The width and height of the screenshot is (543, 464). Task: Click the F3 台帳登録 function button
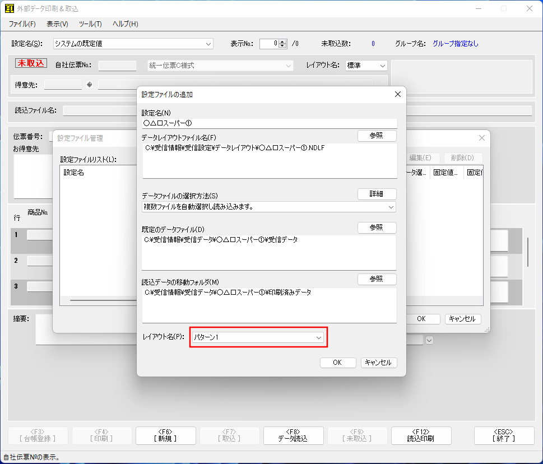pyautogui.click(x=38, y=435)
